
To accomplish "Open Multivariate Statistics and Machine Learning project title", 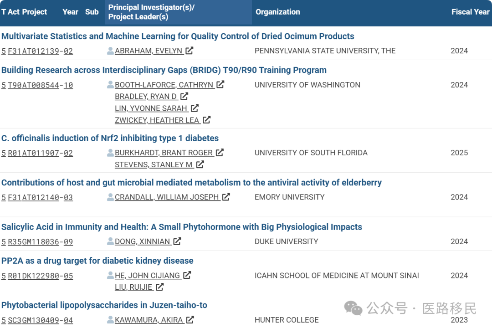I will point(178,36).
